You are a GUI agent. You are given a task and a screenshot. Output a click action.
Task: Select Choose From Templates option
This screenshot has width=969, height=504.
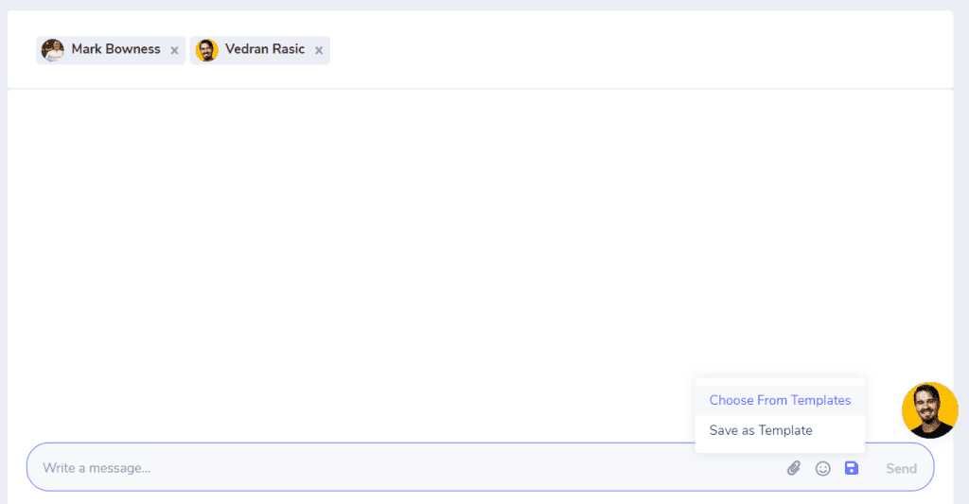pyautogui.click(x=780, y=400)
